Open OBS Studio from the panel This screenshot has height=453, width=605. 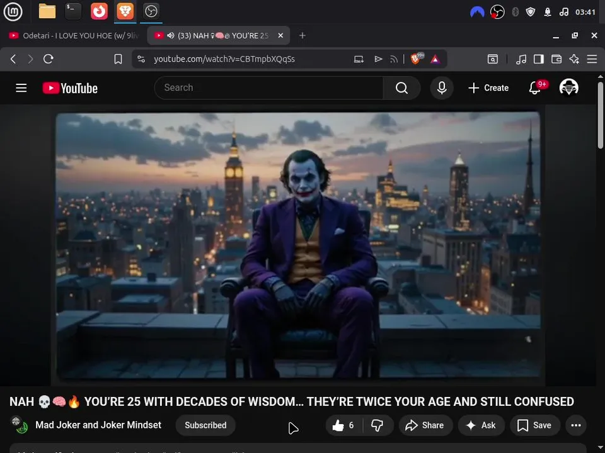(151, 11)
